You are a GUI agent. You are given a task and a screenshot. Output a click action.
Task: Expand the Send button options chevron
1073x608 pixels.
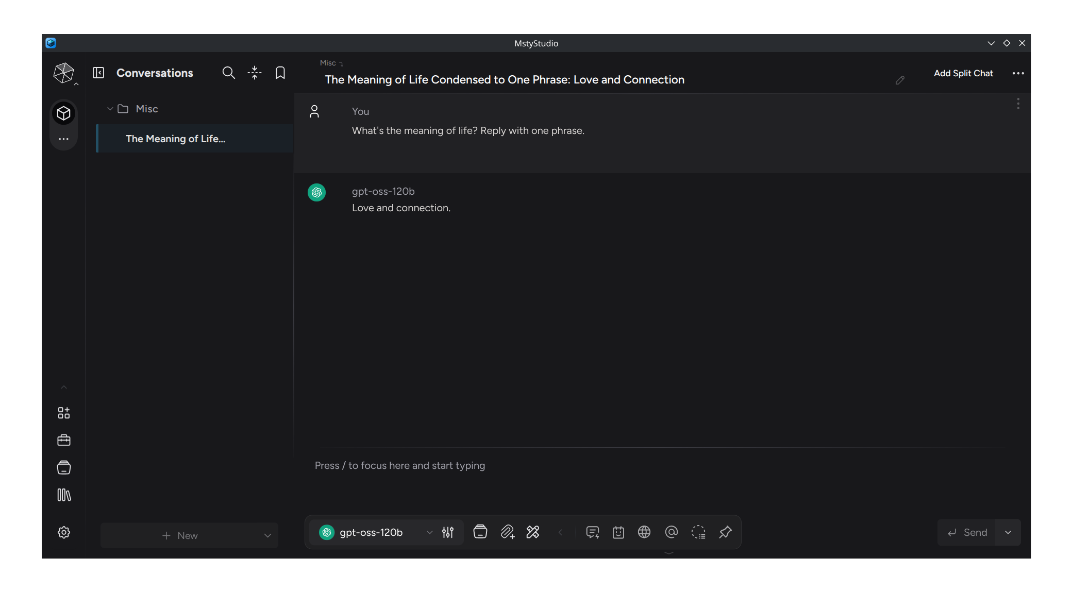point(1008,532)
